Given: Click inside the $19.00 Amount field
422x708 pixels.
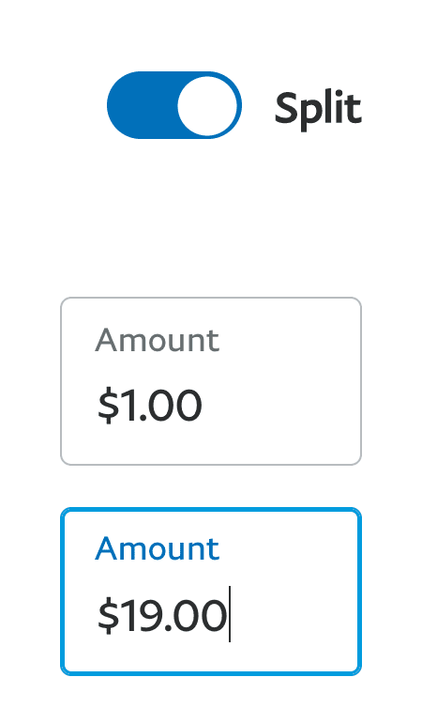Looking at the screenshot, I should (211, 592).
